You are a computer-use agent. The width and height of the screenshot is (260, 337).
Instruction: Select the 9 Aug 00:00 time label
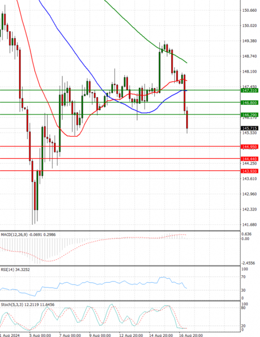click(100, 335)
